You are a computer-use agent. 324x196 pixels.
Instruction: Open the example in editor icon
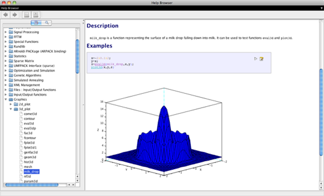tap(261, 59)
